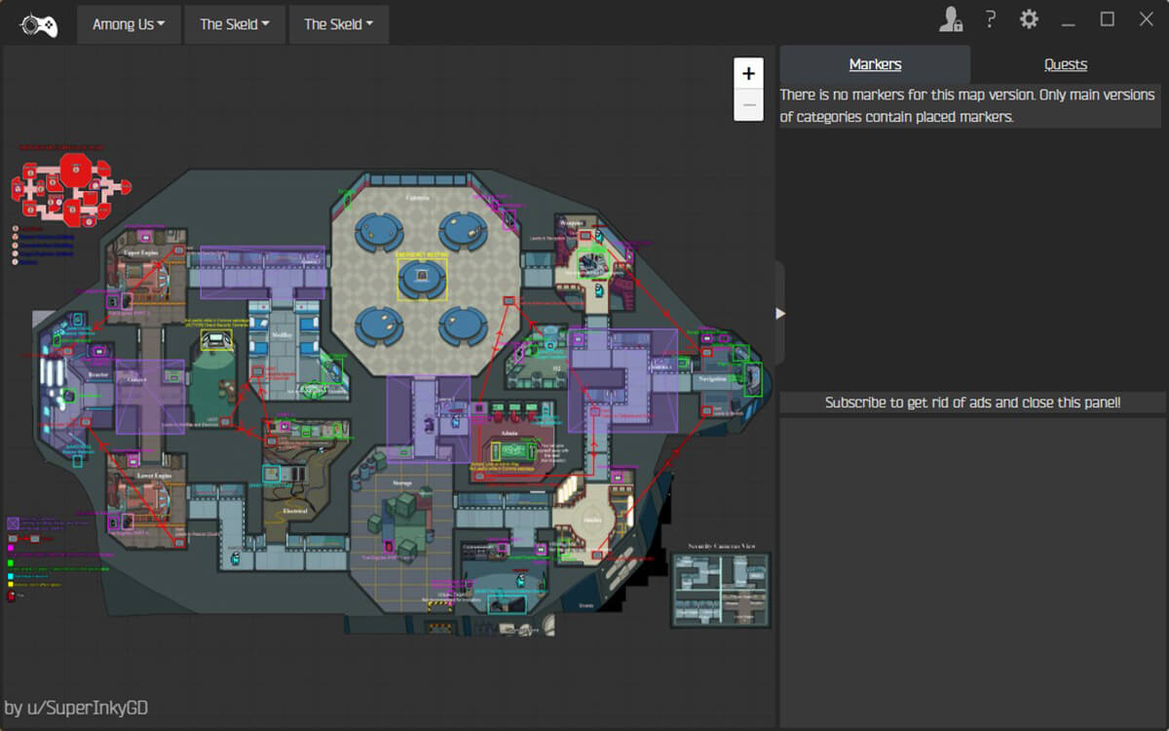Click the gamepad logo icon

tap(38, 24)
